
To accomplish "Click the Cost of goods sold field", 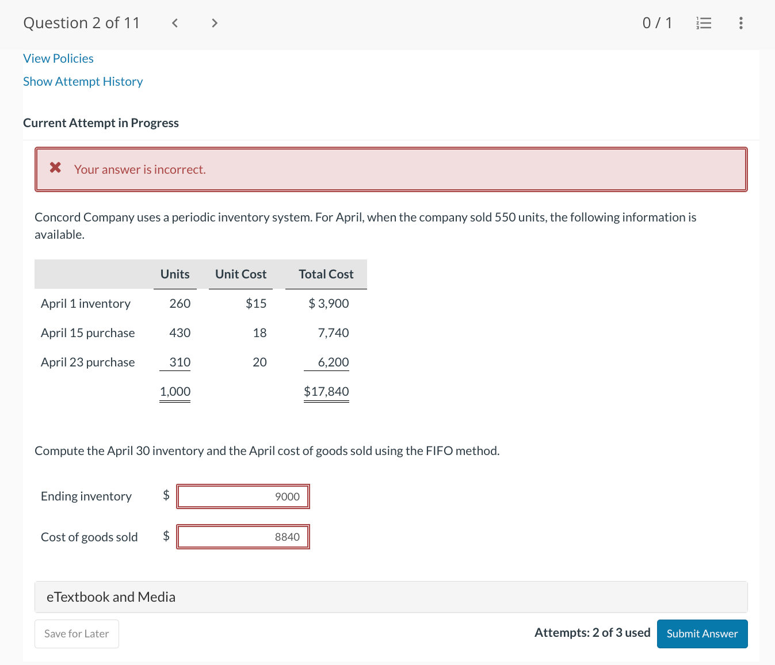I will (x=243, y=537).
